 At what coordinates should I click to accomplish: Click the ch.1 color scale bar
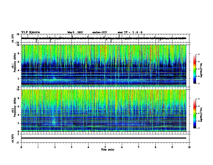(195, 69)
